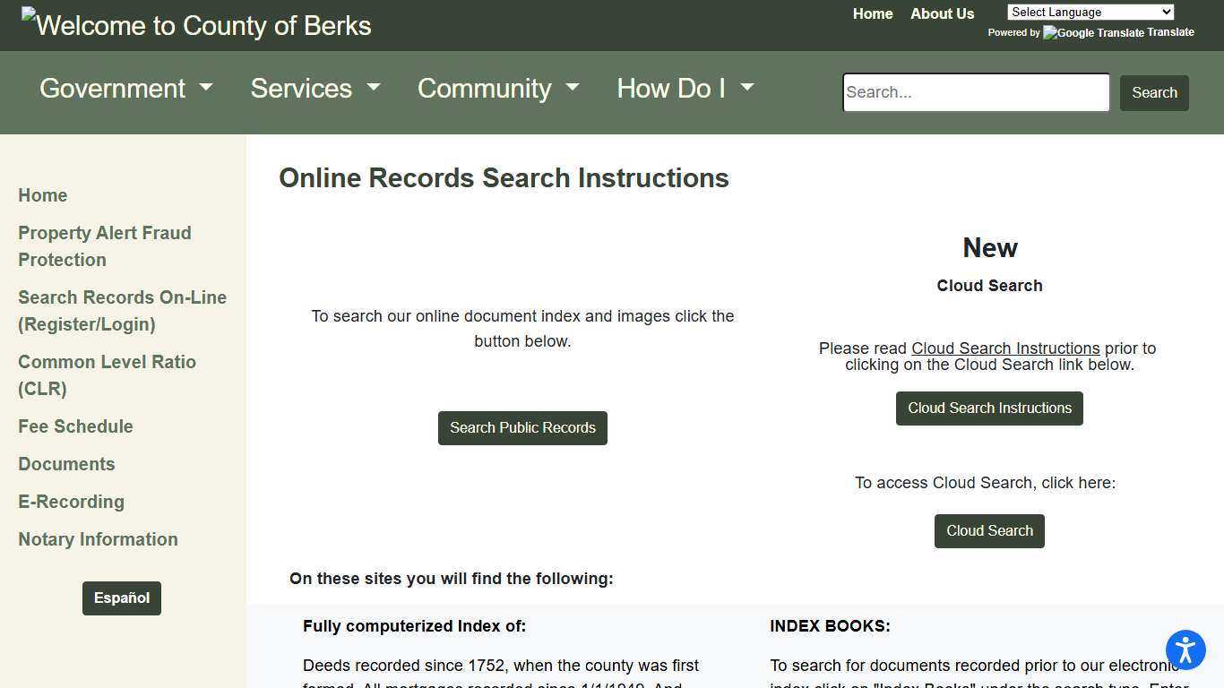Image resolution: width=1224 pixels, height=688 pixels.
Task: Click the accessibility widget icon
Action: 1185,650
